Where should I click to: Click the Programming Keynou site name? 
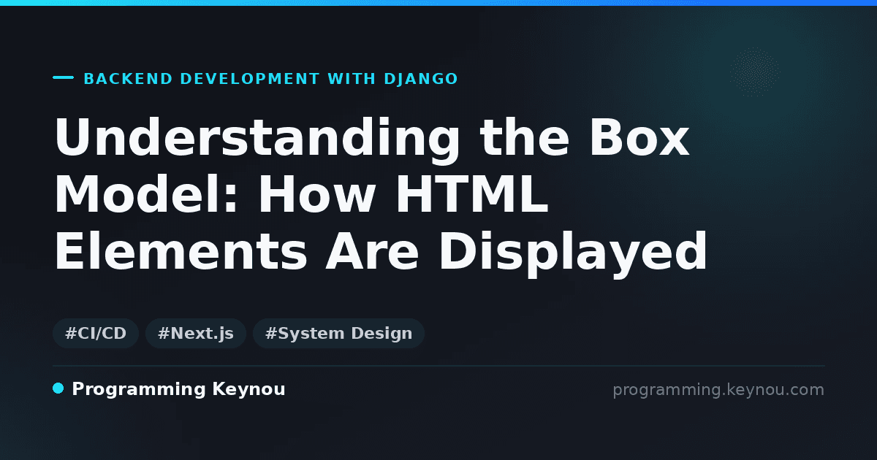[x=178, y=389]
